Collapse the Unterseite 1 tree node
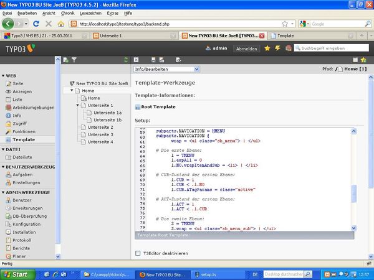The height and width of the screenshot is (280, 374). (x=77, y=105)
